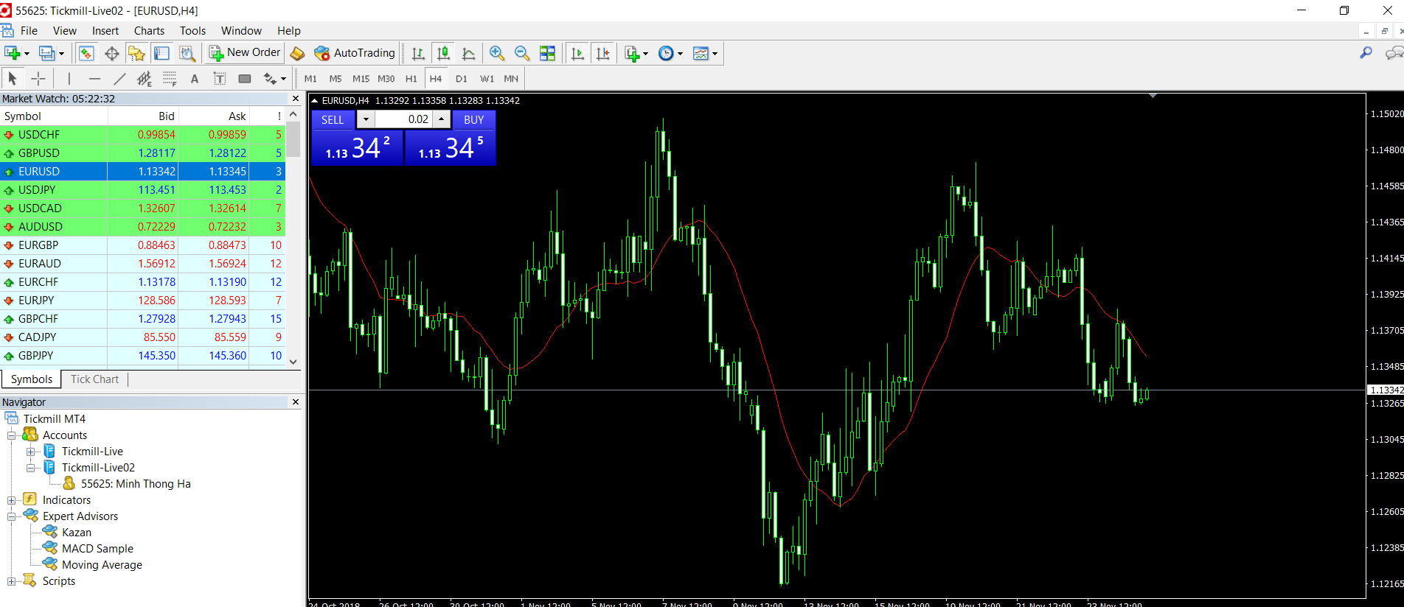Open the Insert menu

point(105,31)
